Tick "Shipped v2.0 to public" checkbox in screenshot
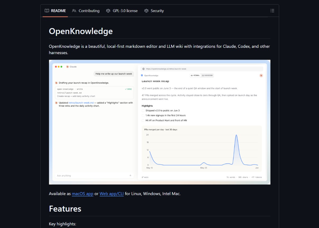The image size is (319, 228). pos(143,110)
